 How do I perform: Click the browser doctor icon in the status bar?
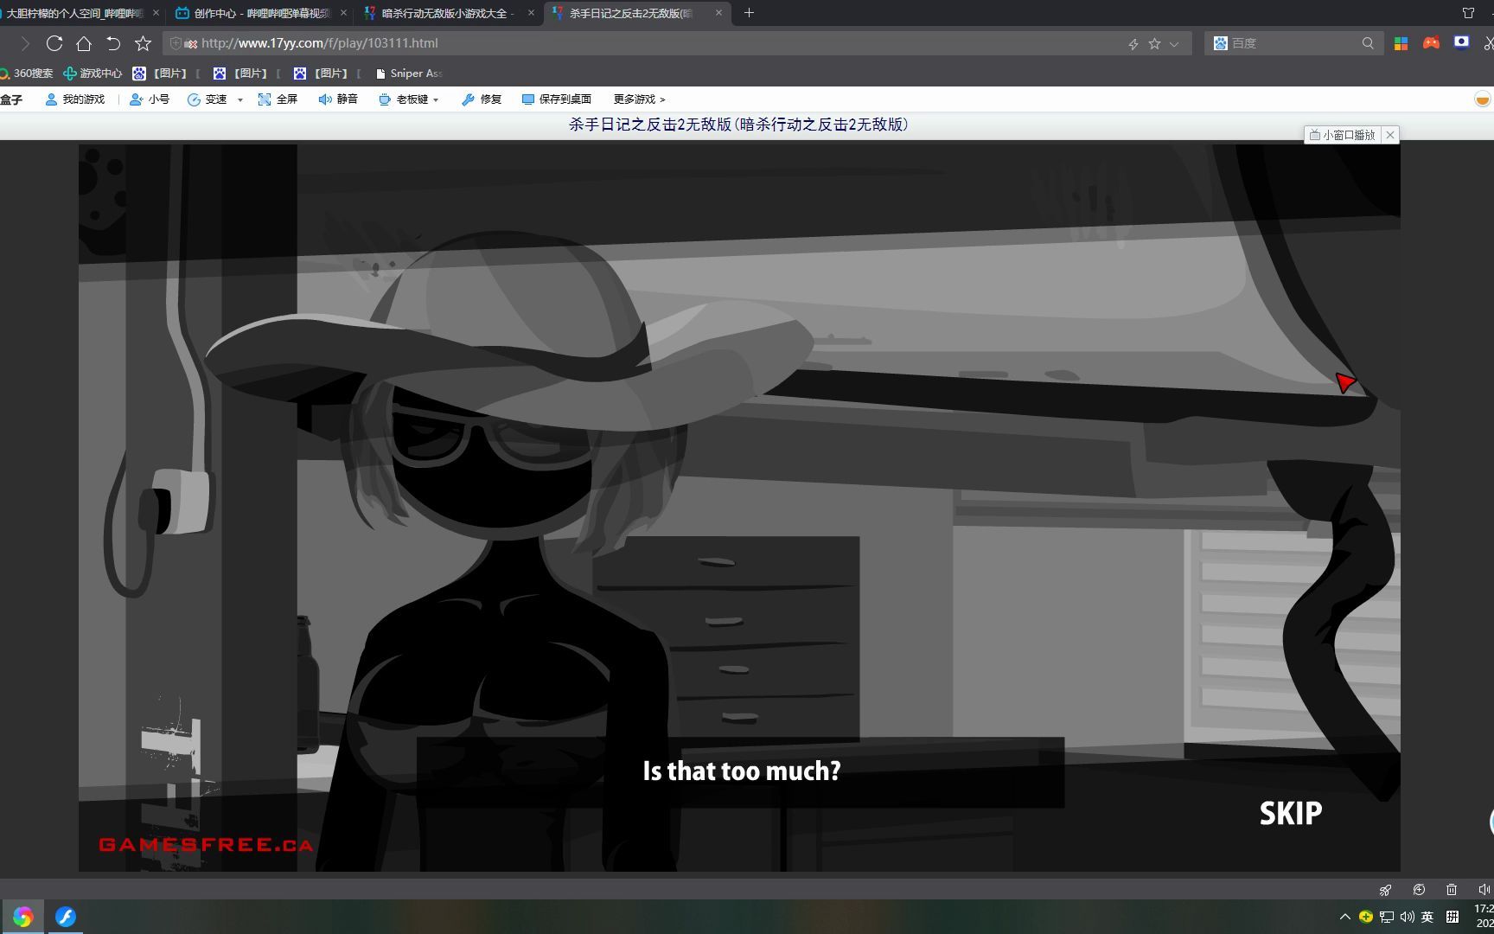pos(1419,890)
